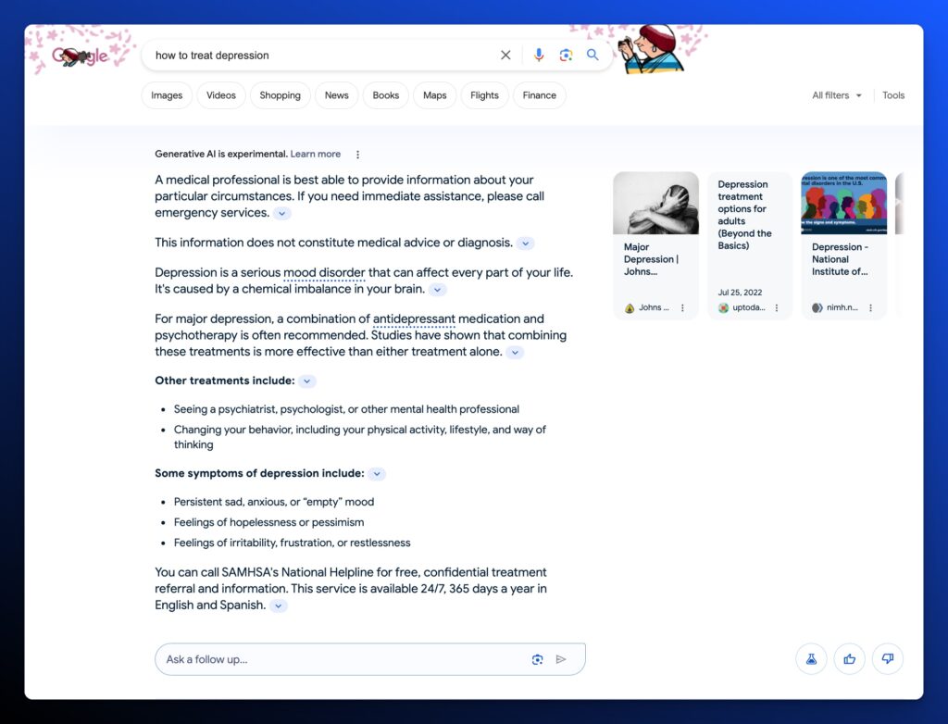Click the microphone voice search icon
The width and height of the screenshot is (948, 724).
(539, 56)
